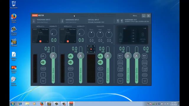Toggle mono on output bus A

(x=120, y=75)
